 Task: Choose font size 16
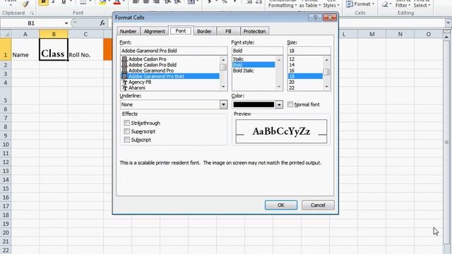tap(292, 71)
